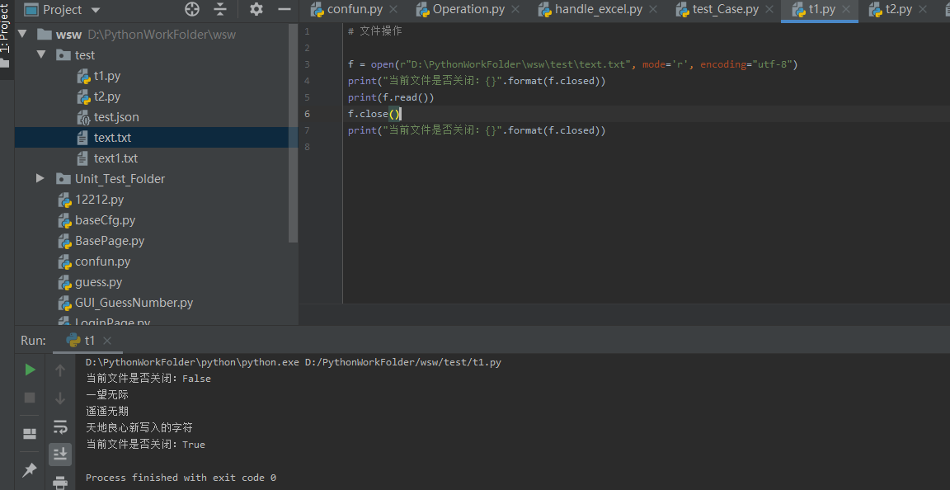Click the Restore Layout icon in Run panel
950x490 pixels.
(30, 433)
